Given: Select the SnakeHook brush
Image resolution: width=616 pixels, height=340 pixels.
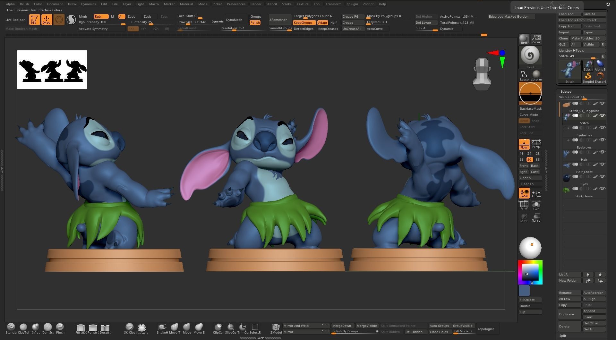Looking at the screenshot, I should 162,328.
